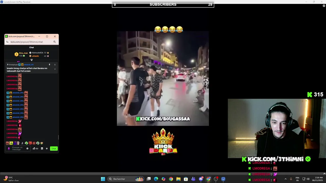Open pinned message three-dot menu
The width and height of the screenshot is (326, 183).
(55, 65)
